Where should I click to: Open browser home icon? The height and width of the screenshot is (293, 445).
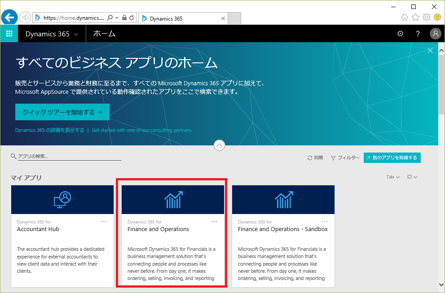[405, 17]
